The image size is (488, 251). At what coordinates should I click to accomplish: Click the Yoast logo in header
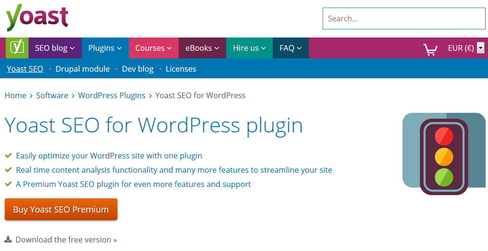coord(37,18)
